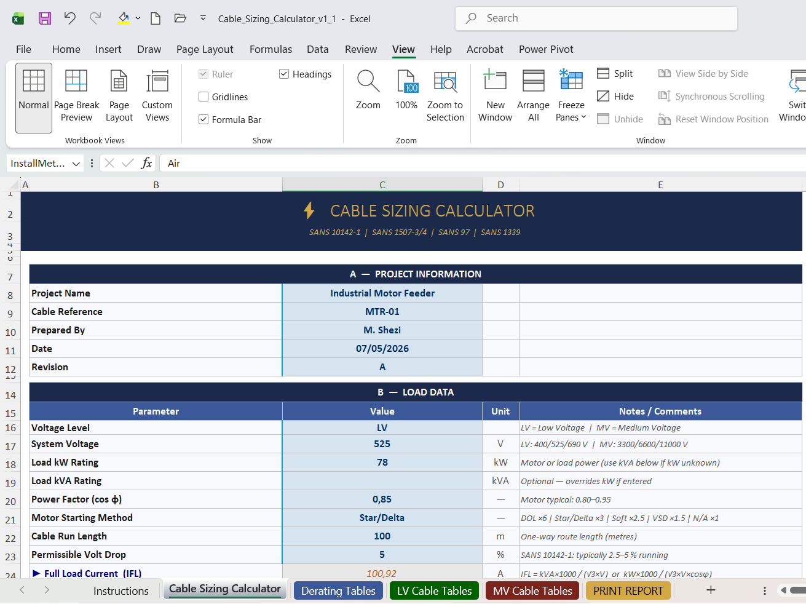Click Unhide window button
806x604 pixels.
coord(620,119)
